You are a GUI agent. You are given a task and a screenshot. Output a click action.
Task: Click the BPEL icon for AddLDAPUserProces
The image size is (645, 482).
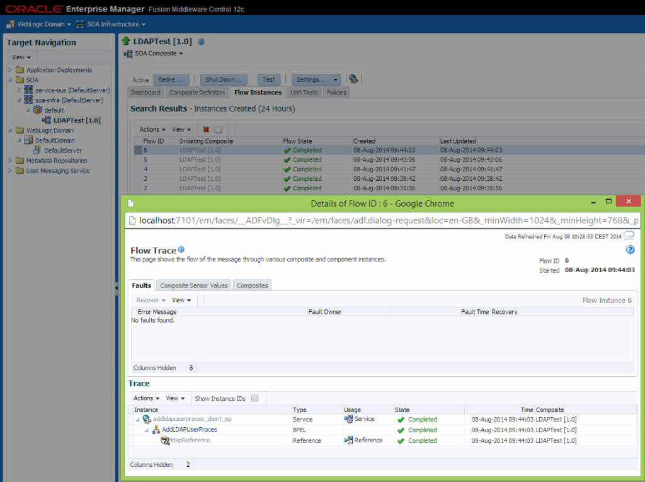point(156,430)
